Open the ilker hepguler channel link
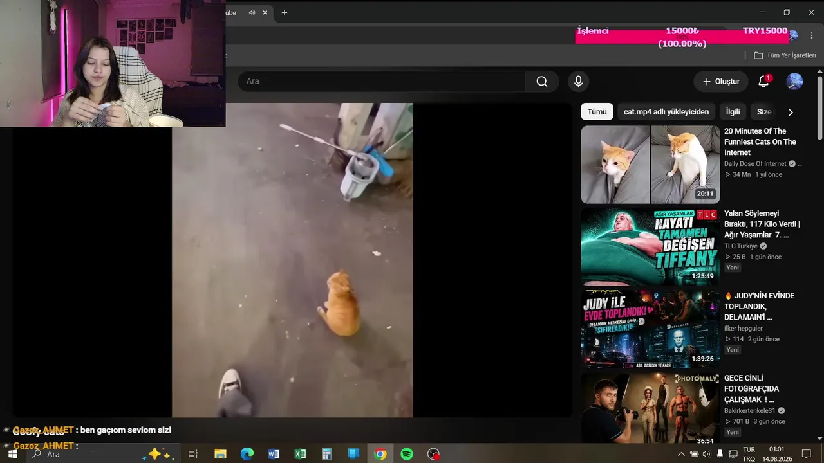The width and height of the screenshot is (824, 463). point(744,329)
